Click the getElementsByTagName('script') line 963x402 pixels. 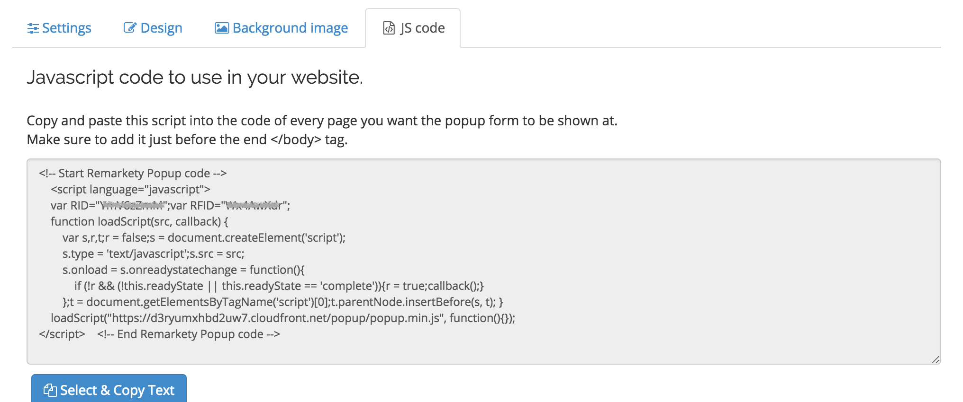282,302
